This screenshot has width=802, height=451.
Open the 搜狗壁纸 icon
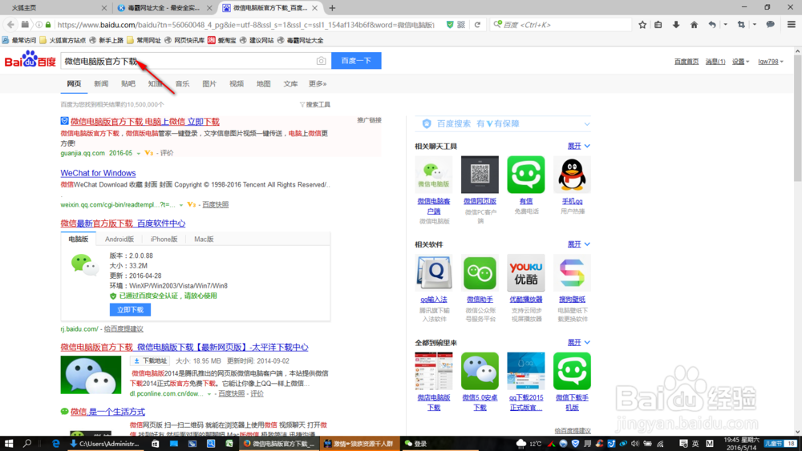572,272
